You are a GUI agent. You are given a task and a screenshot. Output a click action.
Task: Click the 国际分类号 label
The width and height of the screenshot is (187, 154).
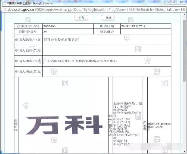(28, 32)
